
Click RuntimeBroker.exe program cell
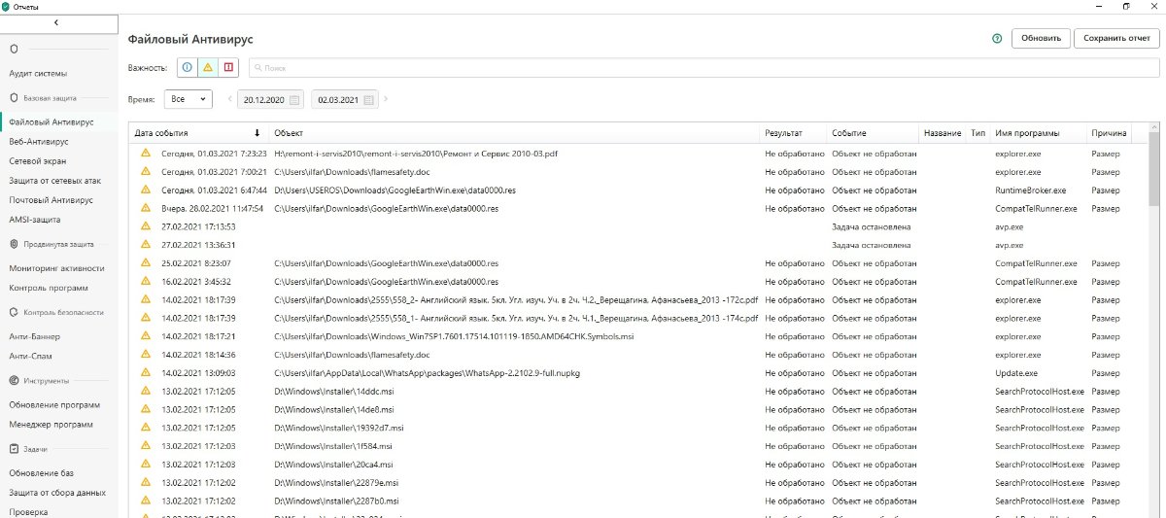click(1030, 190)
